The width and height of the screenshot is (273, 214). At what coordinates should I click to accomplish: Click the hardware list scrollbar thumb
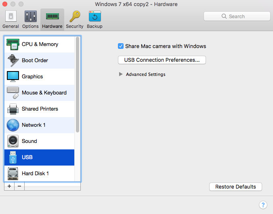click(78, 85)
